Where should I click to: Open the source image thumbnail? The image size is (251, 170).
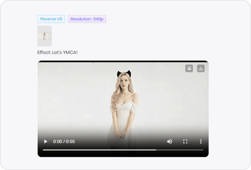pos(44,36)
